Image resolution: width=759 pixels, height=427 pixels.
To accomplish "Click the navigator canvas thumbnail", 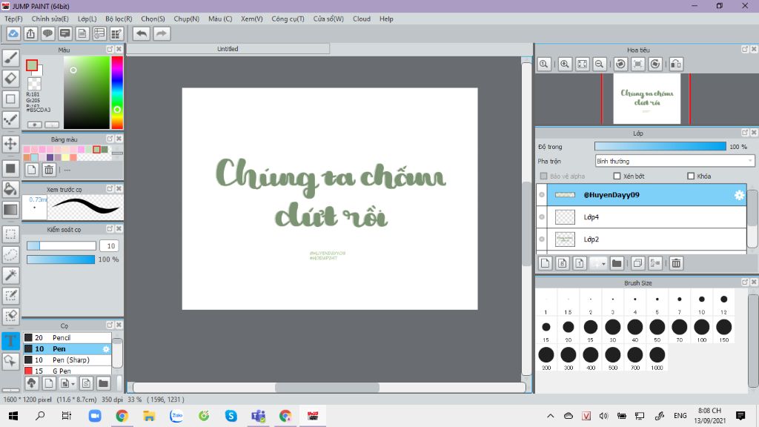I will coord(646,99).
